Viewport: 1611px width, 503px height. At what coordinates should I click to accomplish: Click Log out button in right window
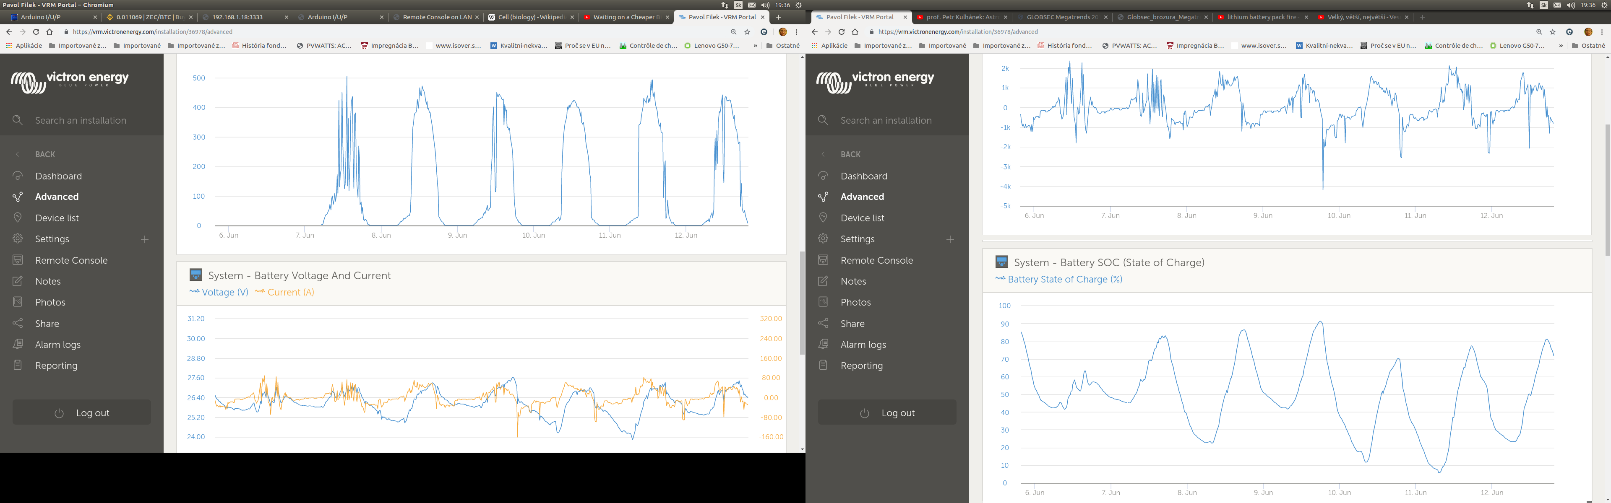click(887, 412)
